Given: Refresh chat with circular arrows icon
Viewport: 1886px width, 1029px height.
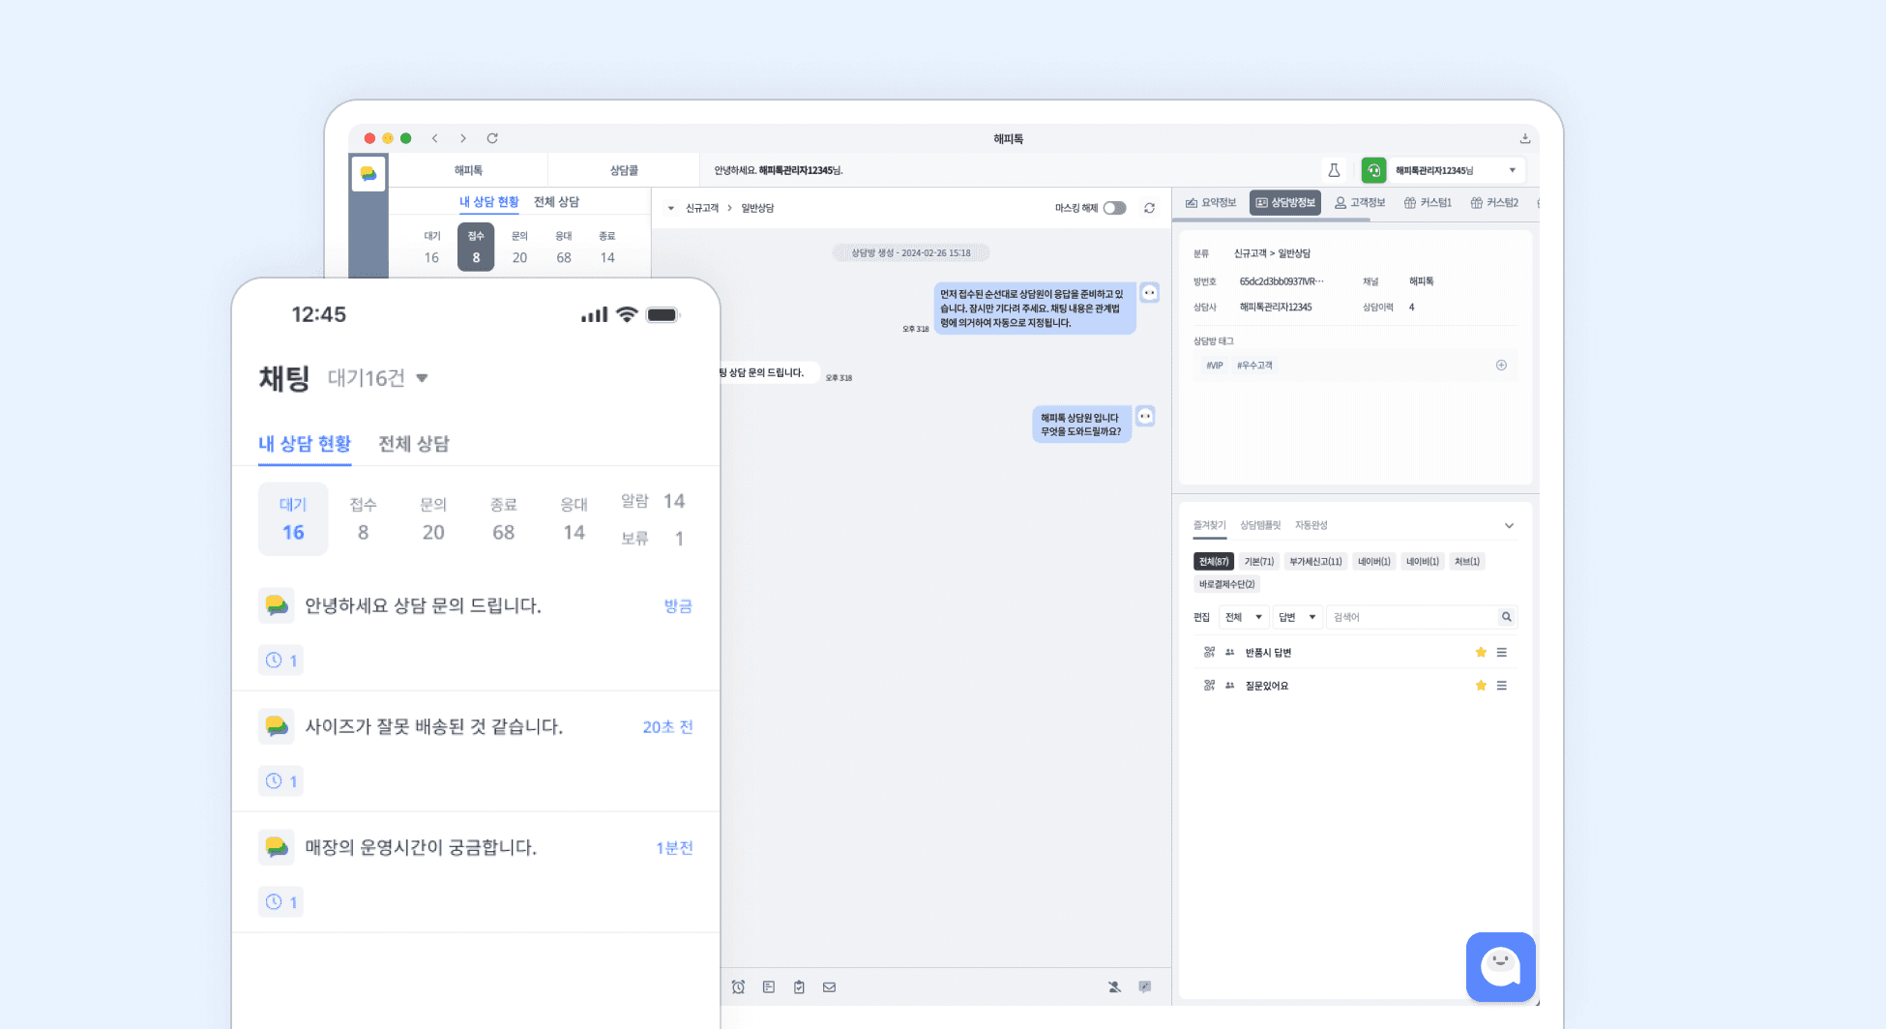Looking at the screenshot, I should pos(1149,208).
